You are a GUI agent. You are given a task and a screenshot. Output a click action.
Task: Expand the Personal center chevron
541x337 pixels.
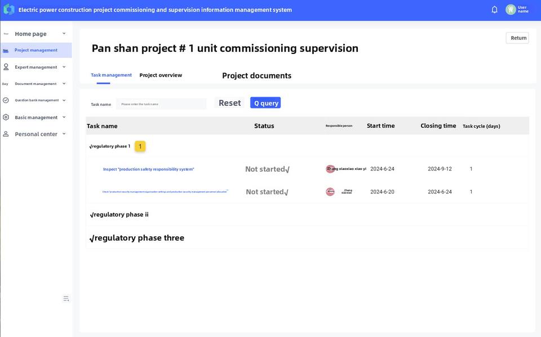tap(64, 134)
